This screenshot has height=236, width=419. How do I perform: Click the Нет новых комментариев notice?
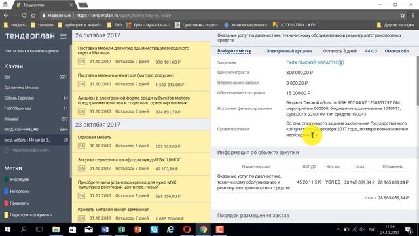pos(31,51)
